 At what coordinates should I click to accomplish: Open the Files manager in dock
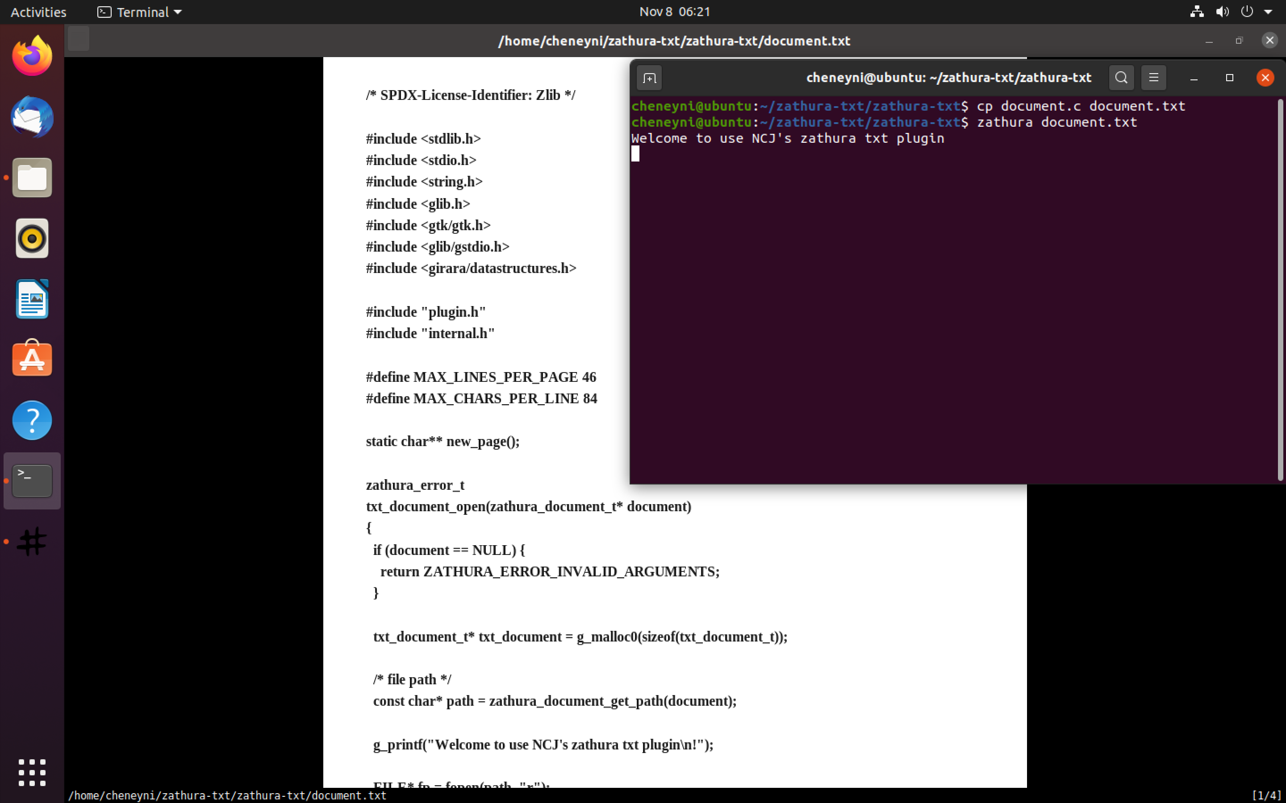click(x=32, y=178)
